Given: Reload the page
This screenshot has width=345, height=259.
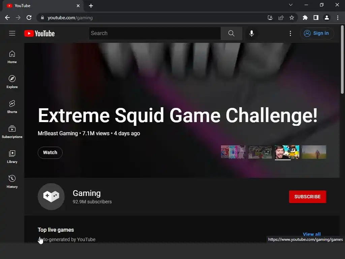Looking at the screenshot, I should pos(29,18).
